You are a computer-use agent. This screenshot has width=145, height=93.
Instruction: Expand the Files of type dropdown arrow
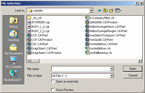pyautogui.click(x=112, y=76)
